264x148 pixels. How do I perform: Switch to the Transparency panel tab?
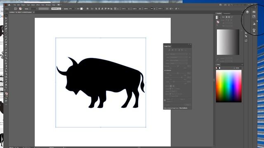227,14
